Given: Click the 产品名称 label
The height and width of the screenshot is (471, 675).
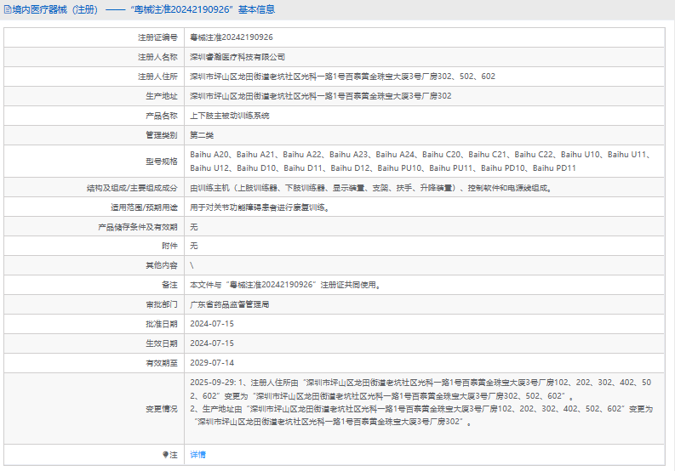Looking at the screenshot, I should click(162, 116).
